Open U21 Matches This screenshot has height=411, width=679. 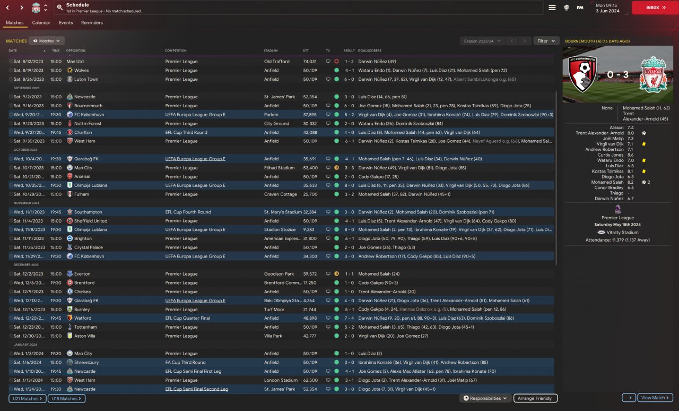(x=27, y=398)
